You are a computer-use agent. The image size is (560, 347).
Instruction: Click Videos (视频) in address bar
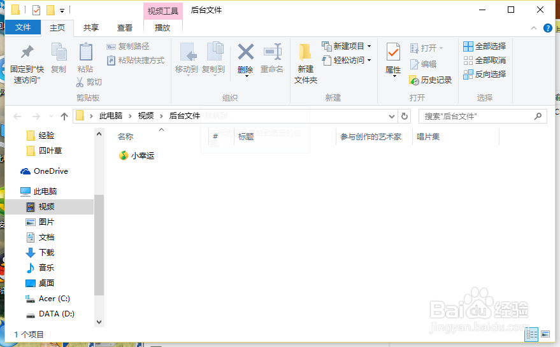[x=146, y=116]
